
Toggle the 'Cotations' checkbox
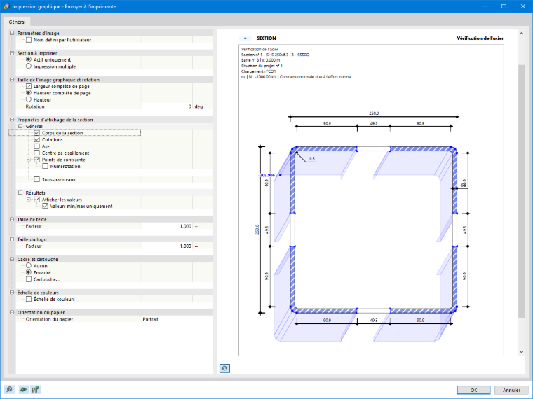37,139
